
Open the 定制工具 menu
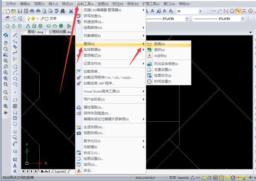coord(85,4)
